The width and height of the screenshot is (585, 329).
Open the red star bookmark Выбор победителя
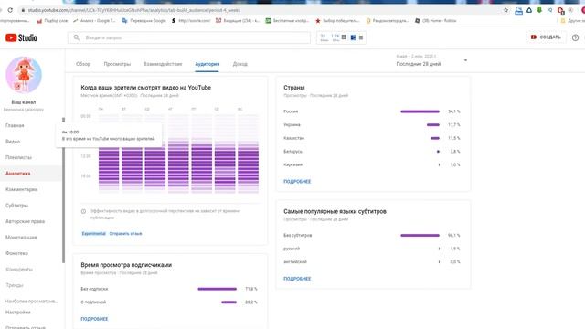tap(337, 21)
